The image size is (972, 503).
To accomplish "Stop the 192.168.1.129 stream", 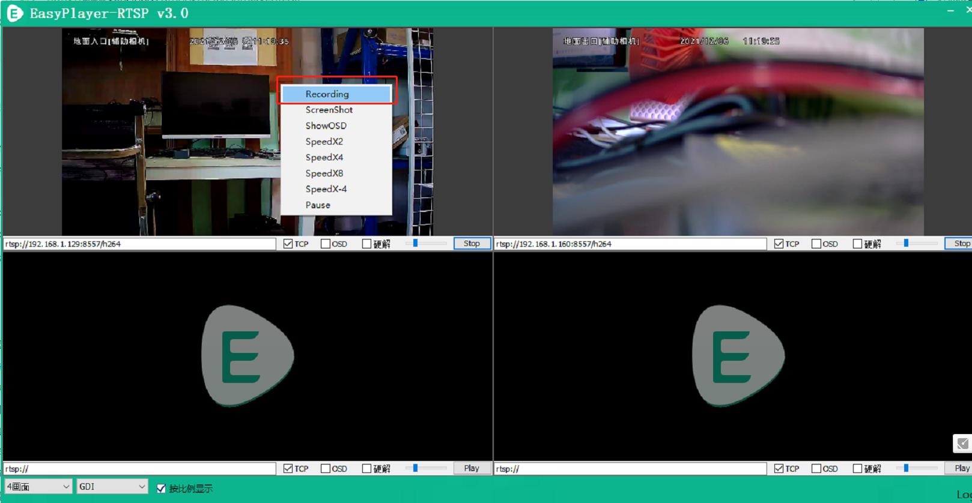I will pyautogui.click(x=472, y=244).
